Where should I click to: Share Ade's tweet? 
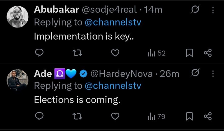[208, 117]
